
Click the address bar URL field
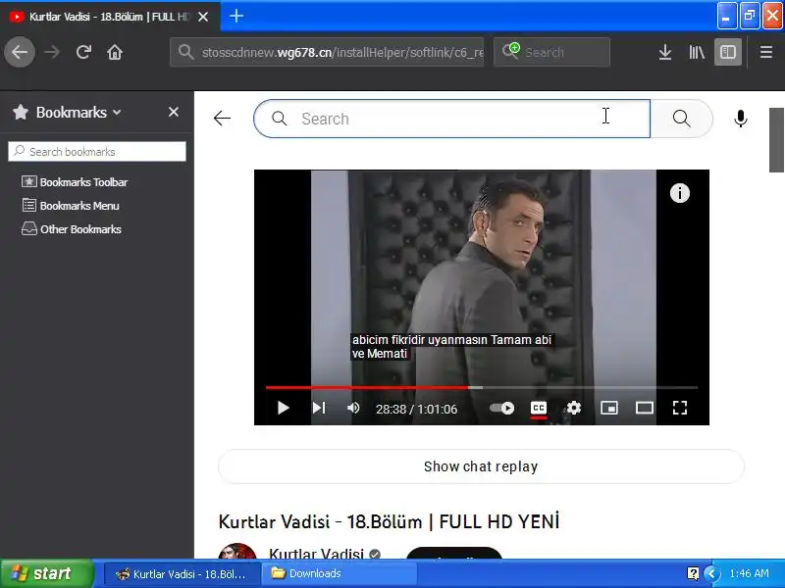coord(327,52)
